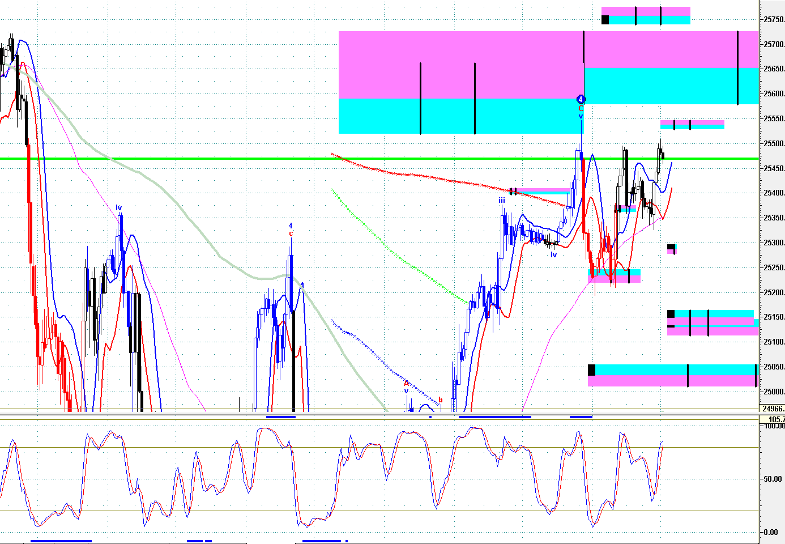Click the red C wave label under circled 4
Image resolution: width=785 pixels, height=544 pixels.
click(581, 108)
